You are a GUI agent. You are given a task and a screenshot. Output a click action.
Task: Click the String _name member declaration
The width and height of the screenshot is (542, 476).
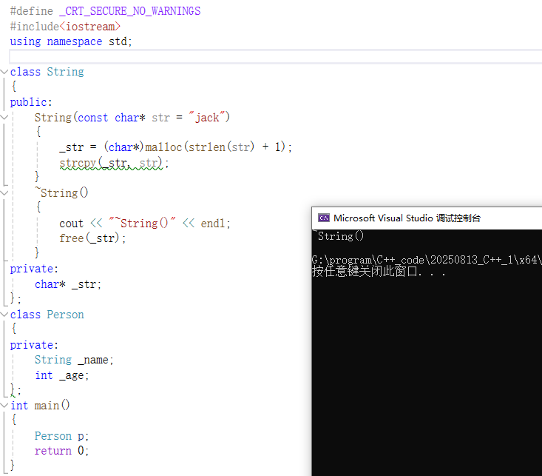74,360
